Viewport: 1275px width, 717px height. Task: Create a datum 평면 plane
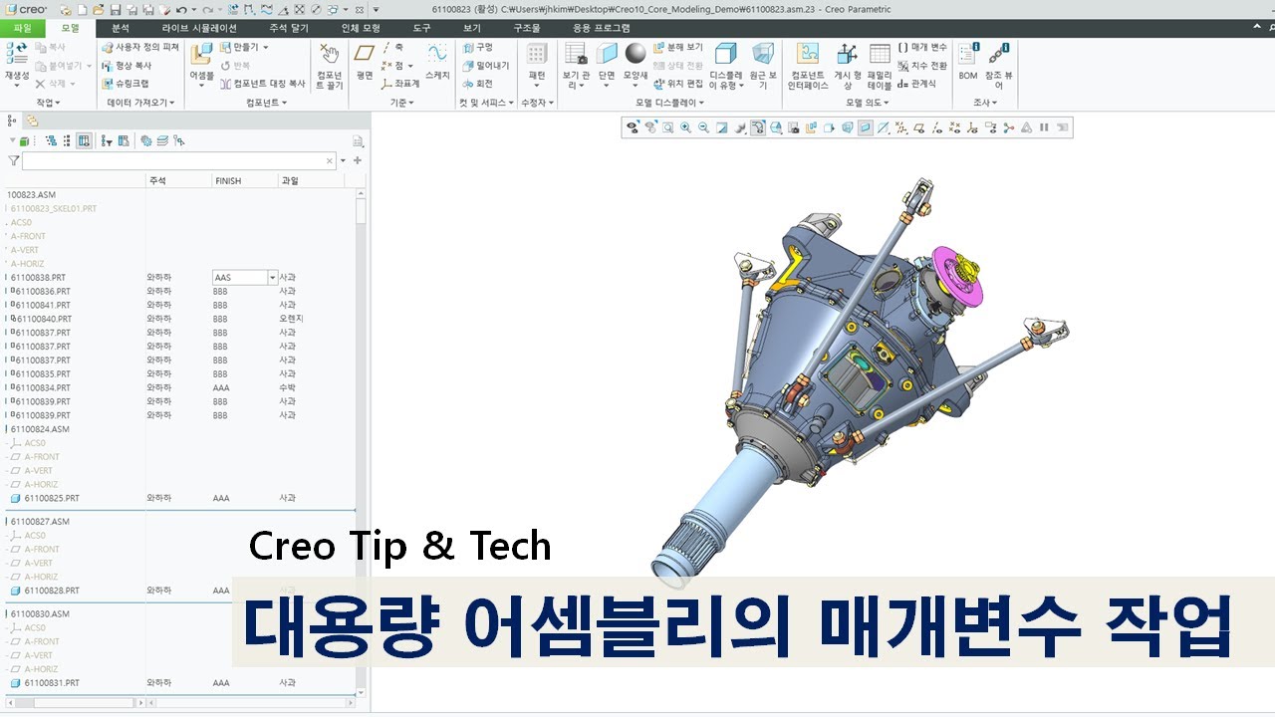coord(365,61)
